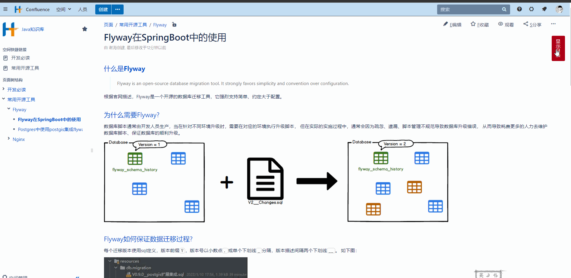
Task: Expand the 开发必读 tree node
Action: pyautogui.click(x=3, y=89)
